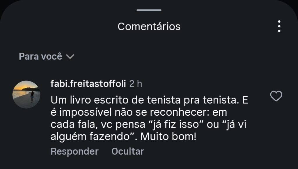Select the comment's first line about tenista
Screen dimensions: 298x169
pyautogui.click(x=149, y=100)
